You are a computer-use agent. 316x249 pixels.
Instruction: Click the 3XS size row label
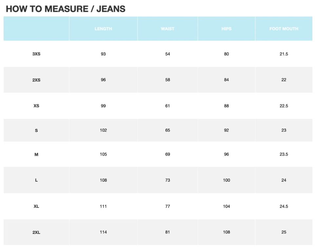point(36,54)
